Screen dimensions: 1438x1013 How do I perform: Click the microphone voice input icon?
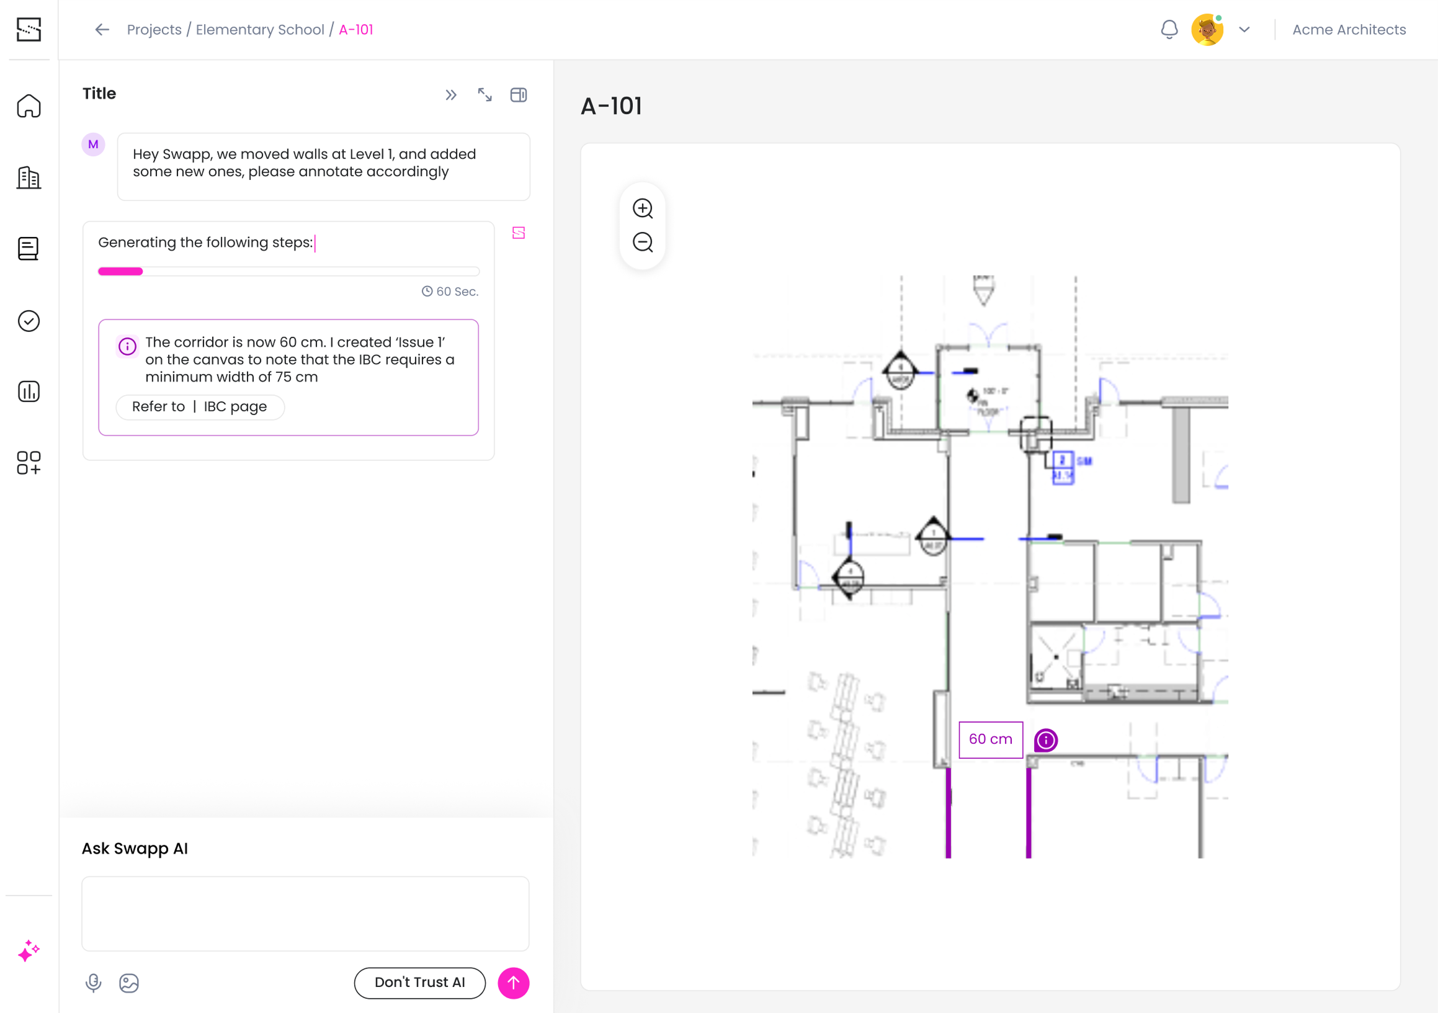pos(93,983)
